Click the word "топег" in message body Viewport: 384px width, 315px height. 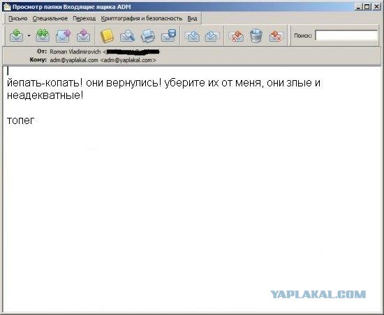click(20, 121)
